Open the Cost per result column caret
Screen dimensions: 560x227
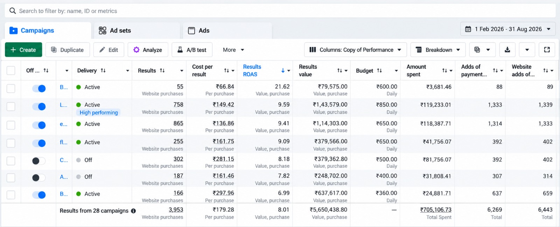tap(233, 71)
